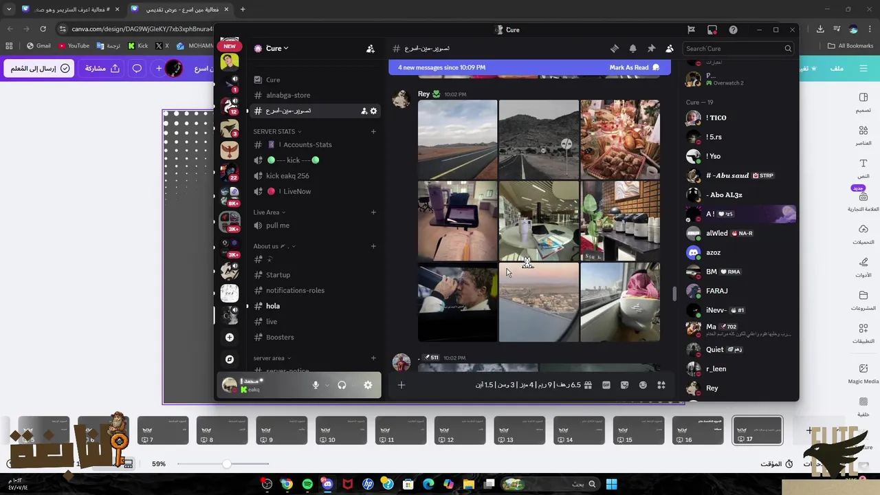Collapse Live Area category

pyautogui.click(x=269, y=212)
